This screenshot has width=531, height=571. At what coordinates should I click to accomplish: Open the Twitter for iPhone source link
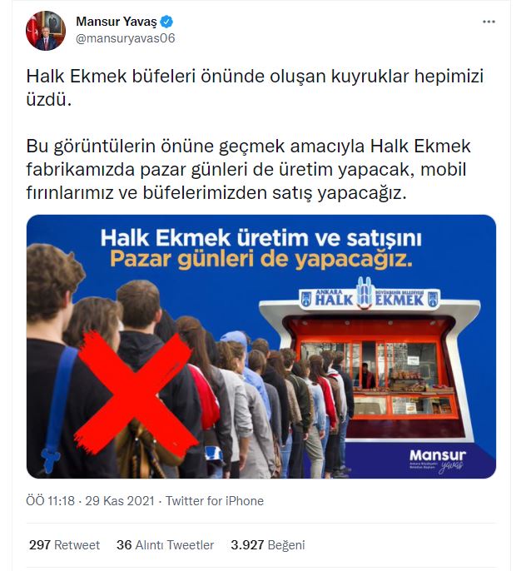point(215,501)
